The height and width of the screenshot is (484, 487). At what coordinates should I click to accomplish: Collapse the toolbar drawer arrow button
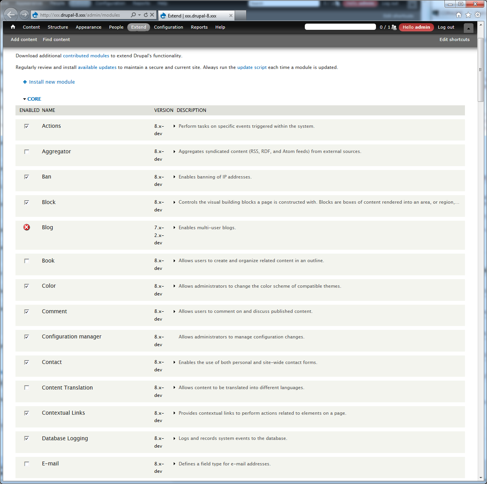pos(468,28)
